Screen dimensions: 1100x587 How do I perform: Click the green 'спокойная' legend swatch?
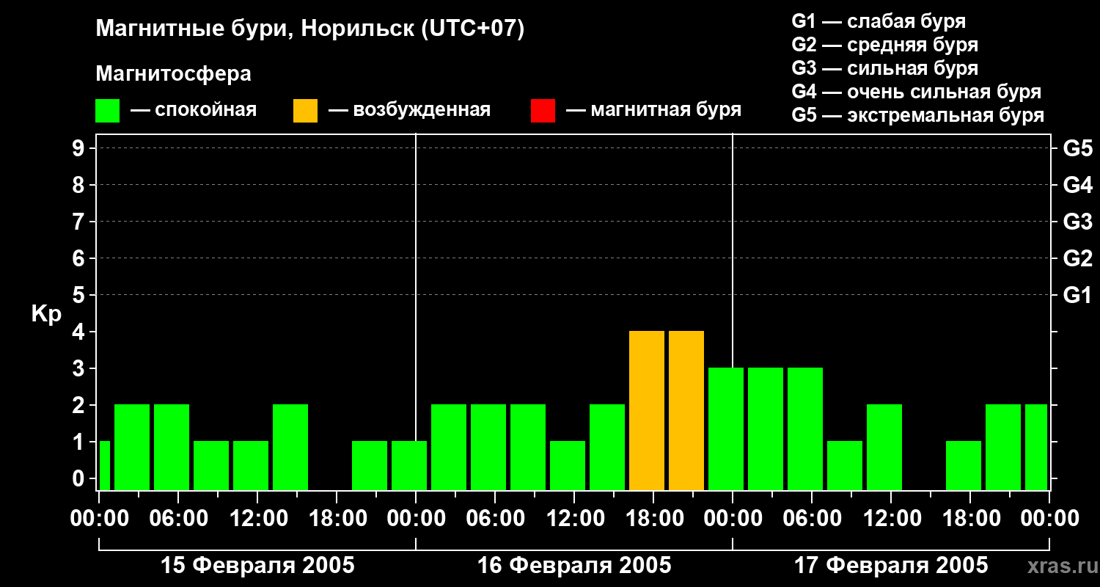(107, 111)
